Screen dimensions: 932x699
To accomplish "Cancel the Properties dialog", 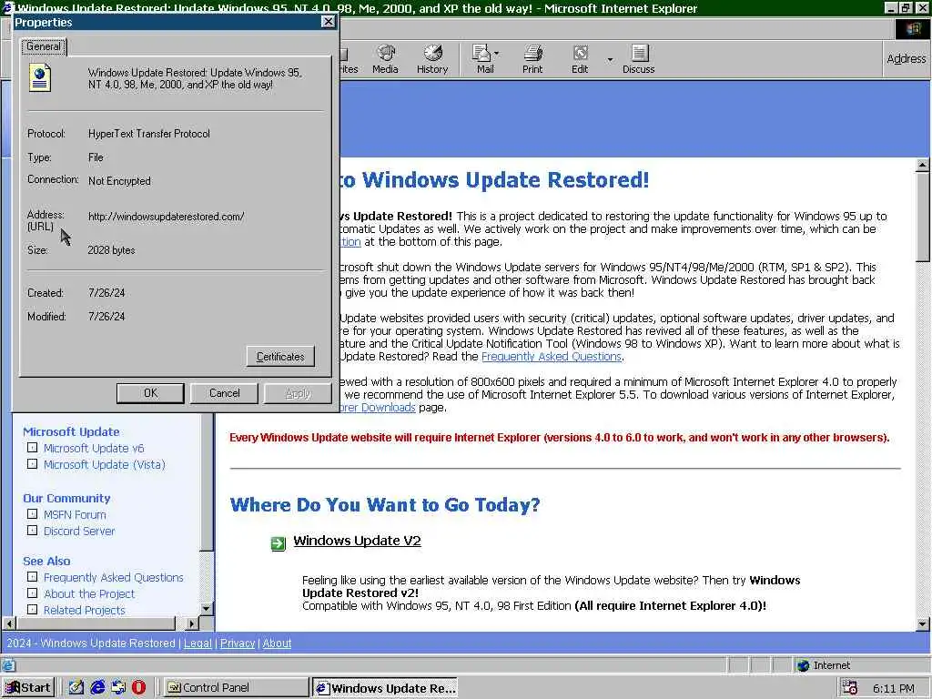I will (x=224, y=393).
